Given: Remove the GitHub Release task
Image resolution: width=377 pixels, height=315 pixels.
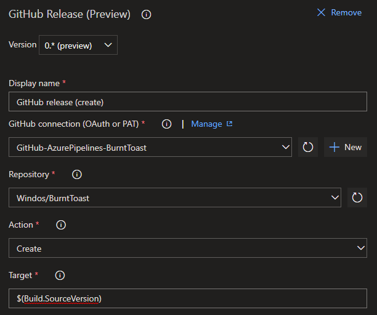Looking at the screenshot, I should pyautogui.click(x=339, y=12).
